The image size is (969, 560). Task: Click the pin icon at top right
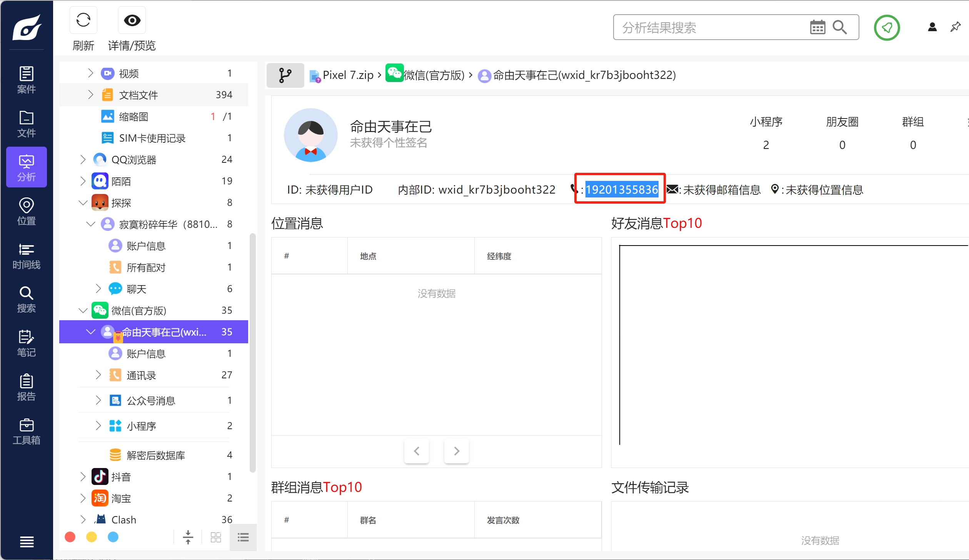tap(956, 27)
